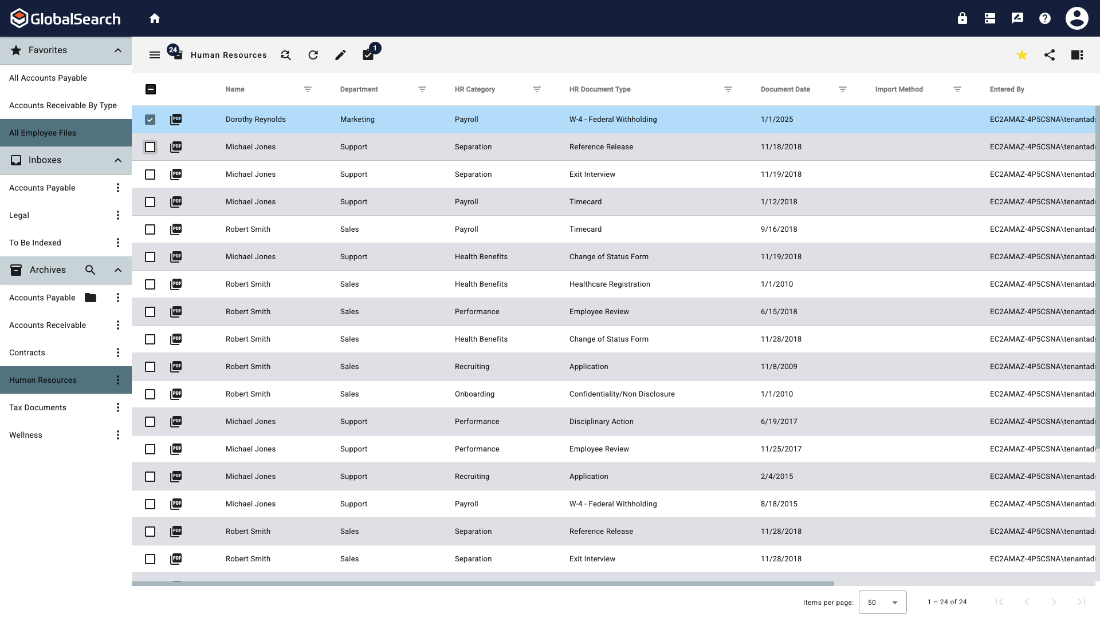Filter the HR Category column
1100x618 pixels.
point(537,89)
